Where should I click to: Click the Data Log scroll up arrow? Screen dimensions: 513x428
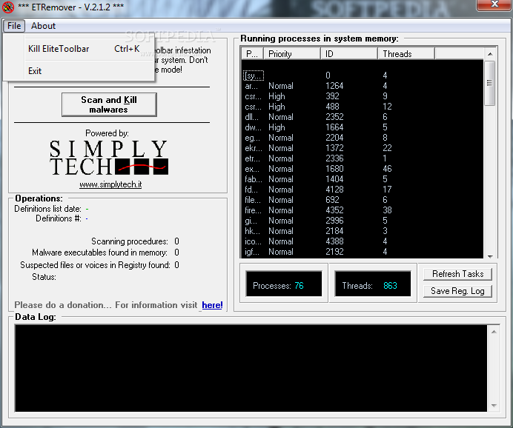coord(494,332)
